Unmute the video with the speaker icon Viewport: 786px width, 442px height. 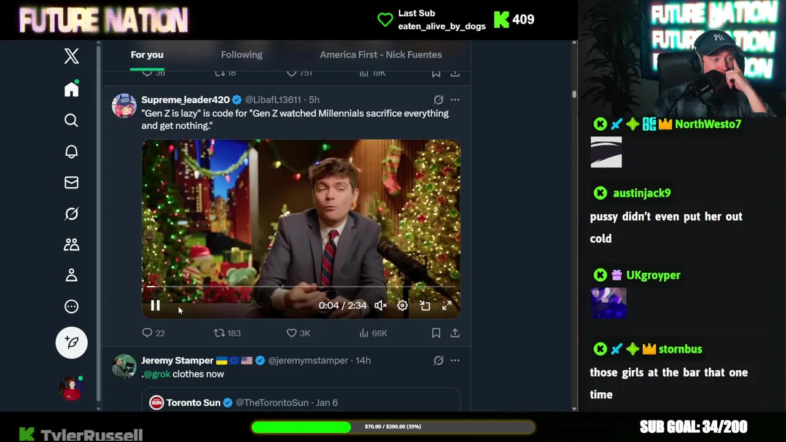[380, 306]
